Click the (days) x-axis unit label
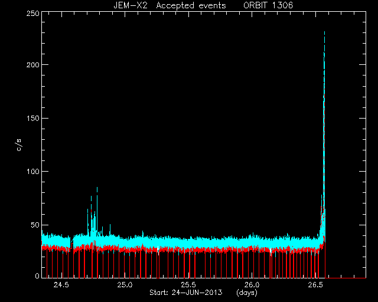The image size is (378, 302). point(247,293)
